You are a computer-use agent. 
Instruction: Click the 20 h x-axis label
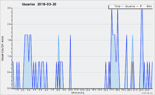[x=129, y=90]
